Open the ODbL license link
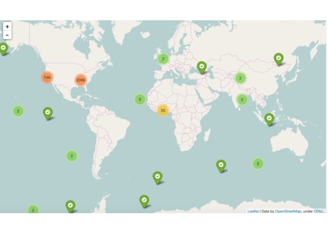 (x=319, y=211)
